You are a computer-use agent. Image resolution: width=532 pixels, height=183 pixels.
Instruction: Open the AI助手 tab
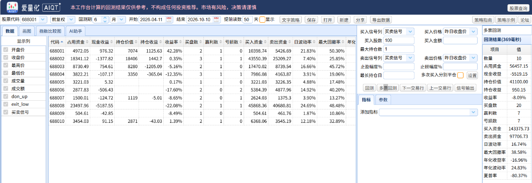point(76,31)
